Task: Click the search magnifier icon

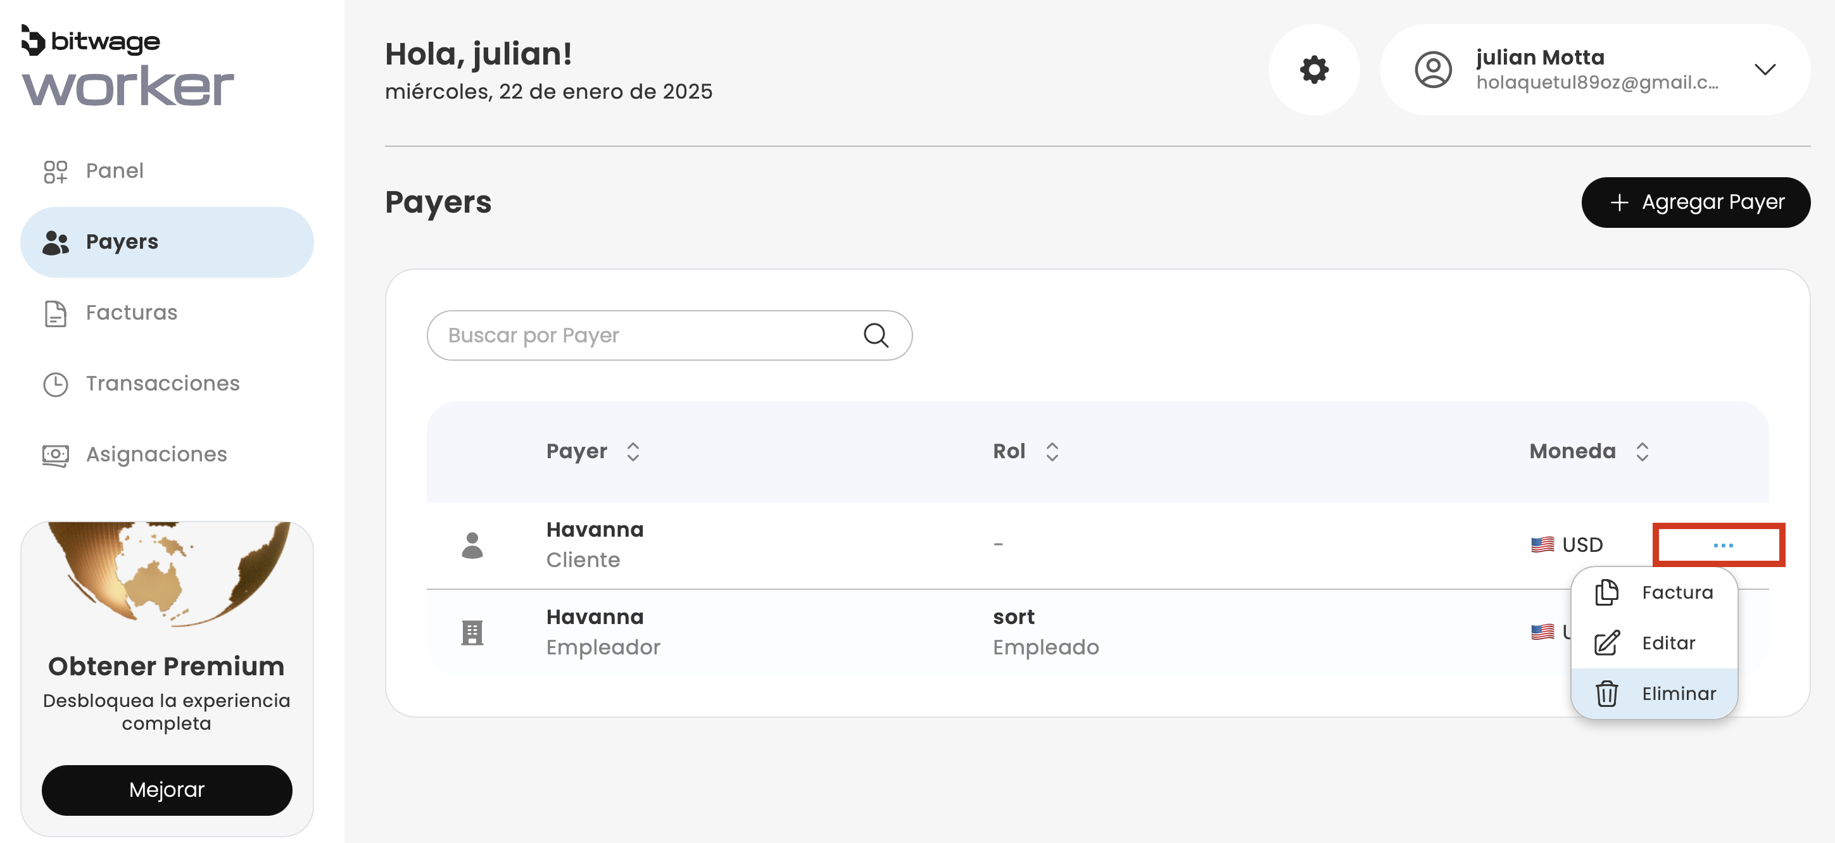Action: point(876,335)
